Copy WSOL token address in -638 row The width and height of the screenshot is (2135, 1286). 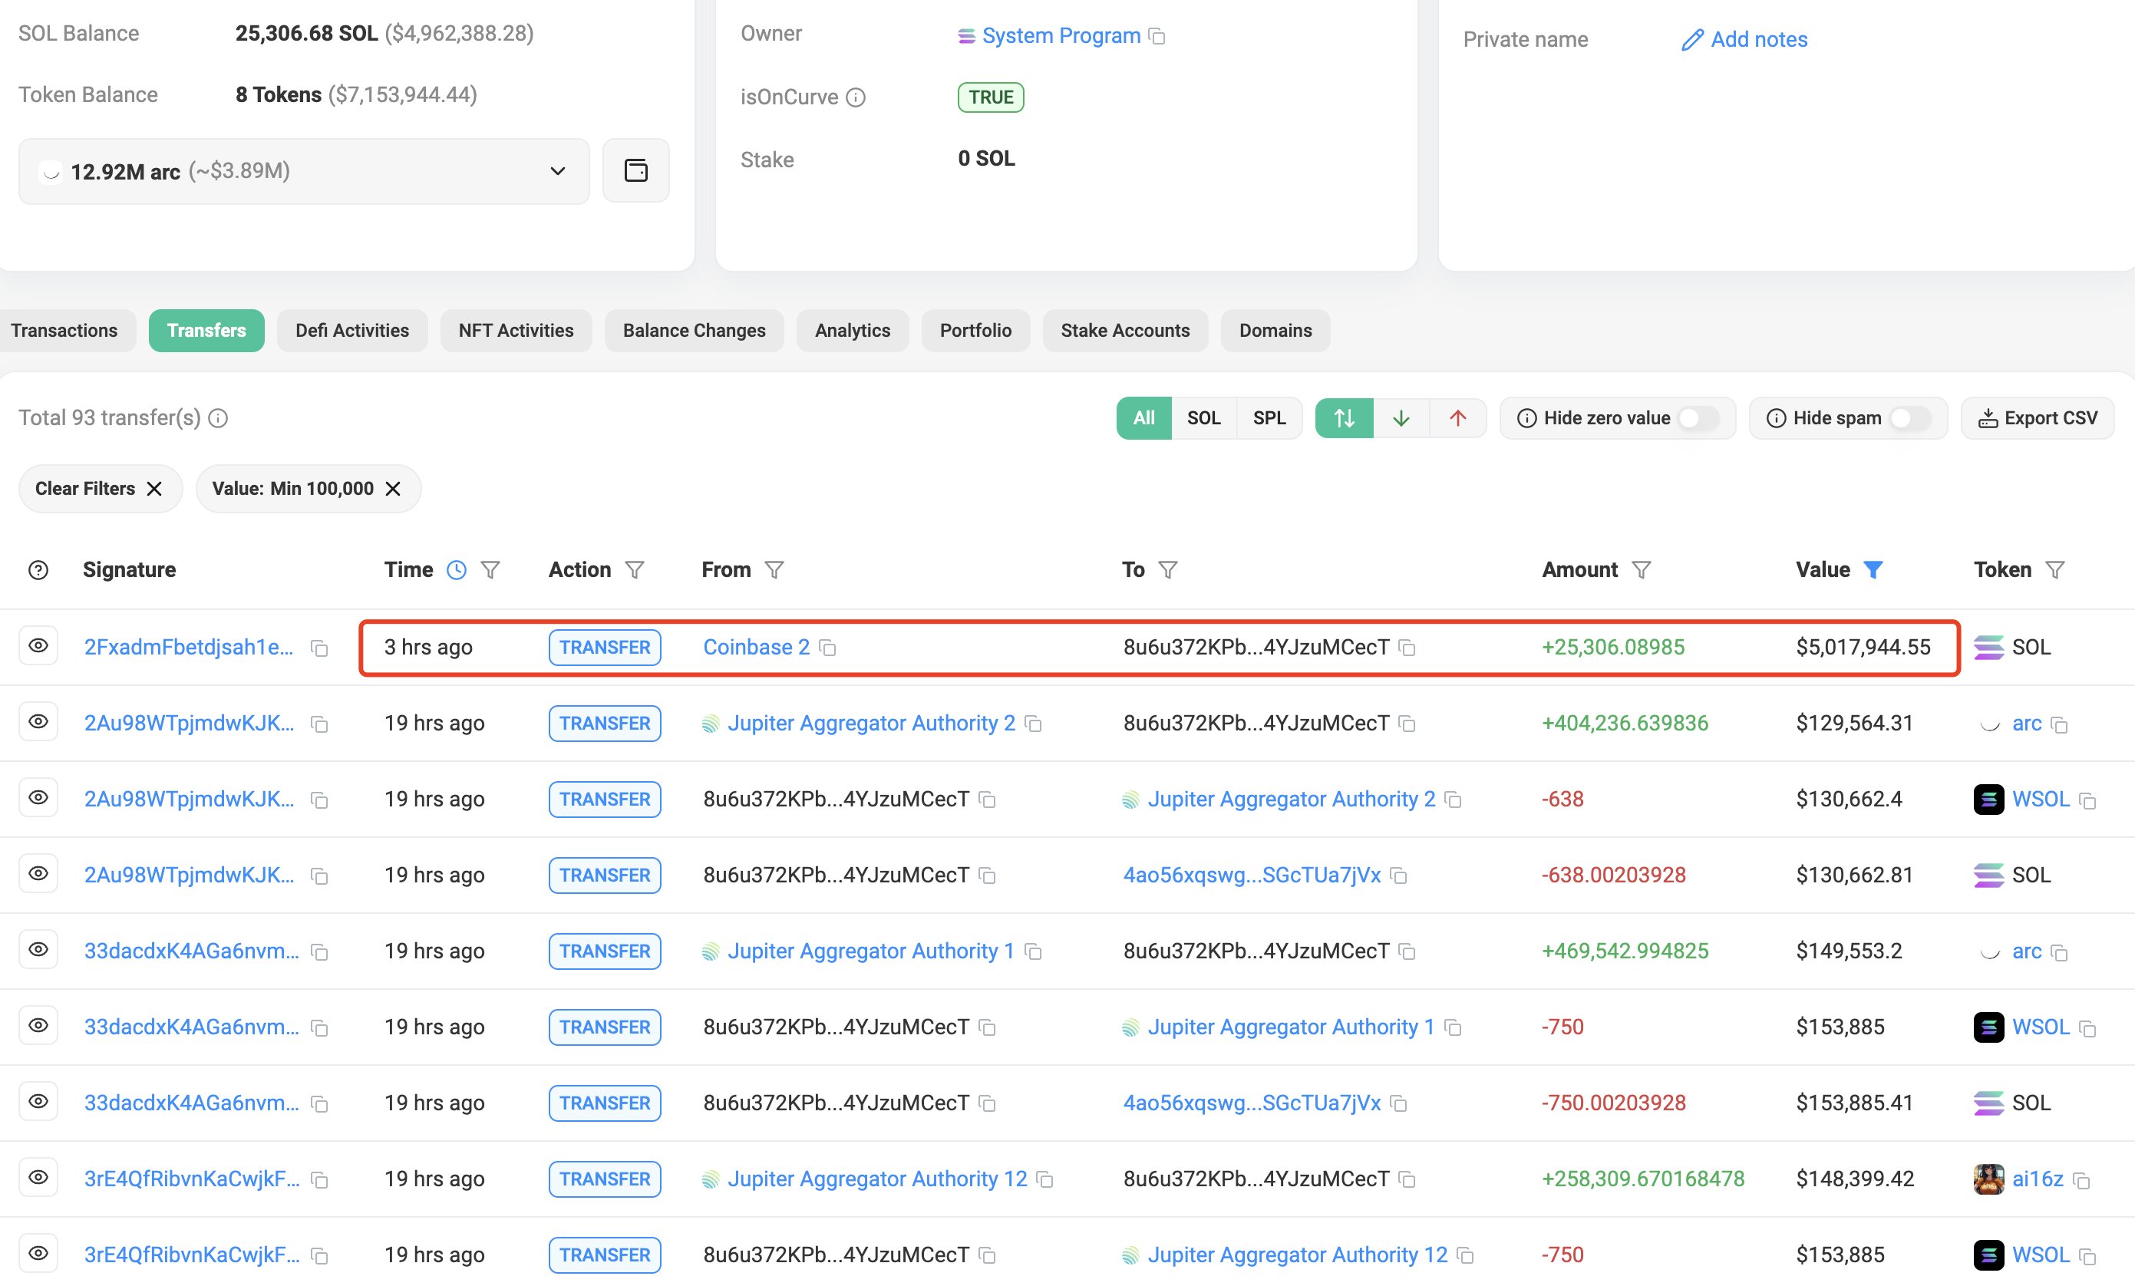pyautogui.click(x=2087, y=801)
